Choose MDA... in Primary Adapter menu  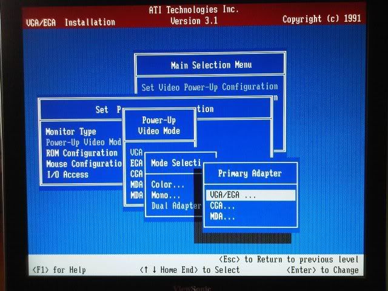[x=222, y=217]
